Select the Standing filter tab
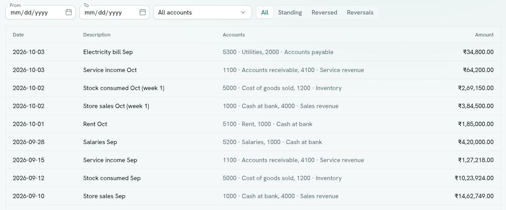Screen dimensions: 506x210 290,12
